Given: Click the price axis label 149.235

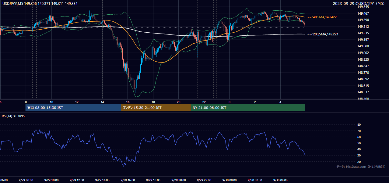Looking at the screenshot, I should 363,33.
